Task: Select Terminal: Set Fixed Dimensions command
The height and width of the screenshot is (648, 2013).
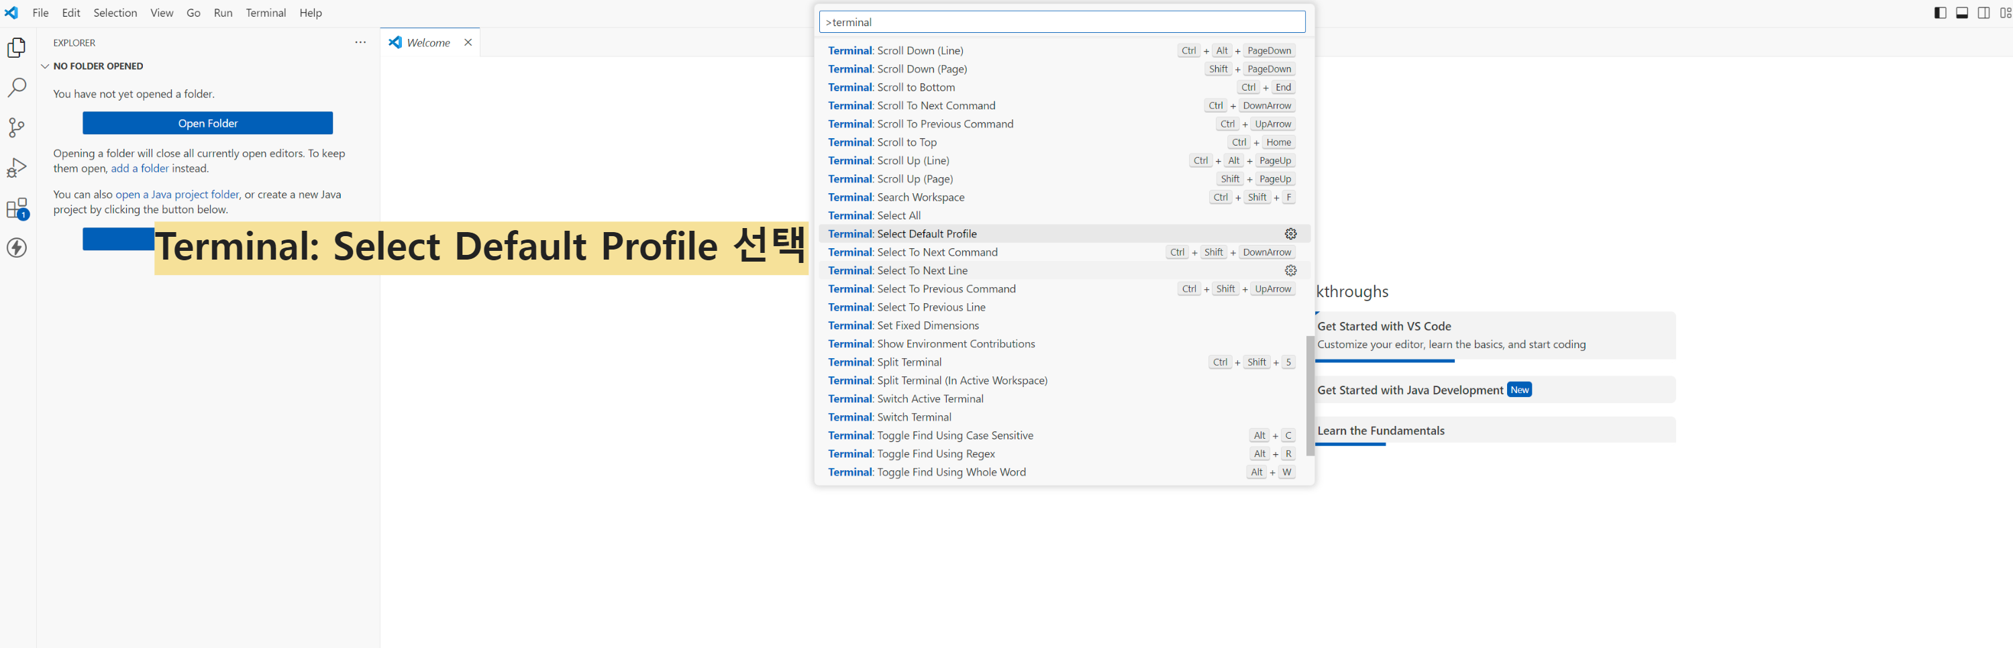Action: tap(1064, 325)
